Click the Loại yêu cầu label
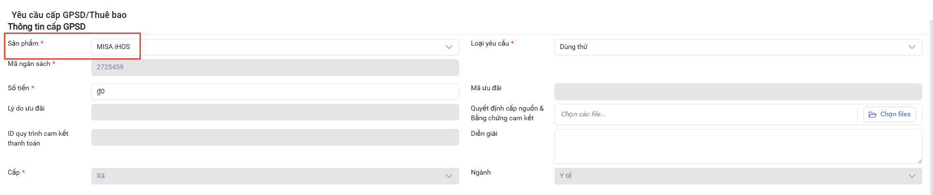The image size is (933, 195). point(490,44)
